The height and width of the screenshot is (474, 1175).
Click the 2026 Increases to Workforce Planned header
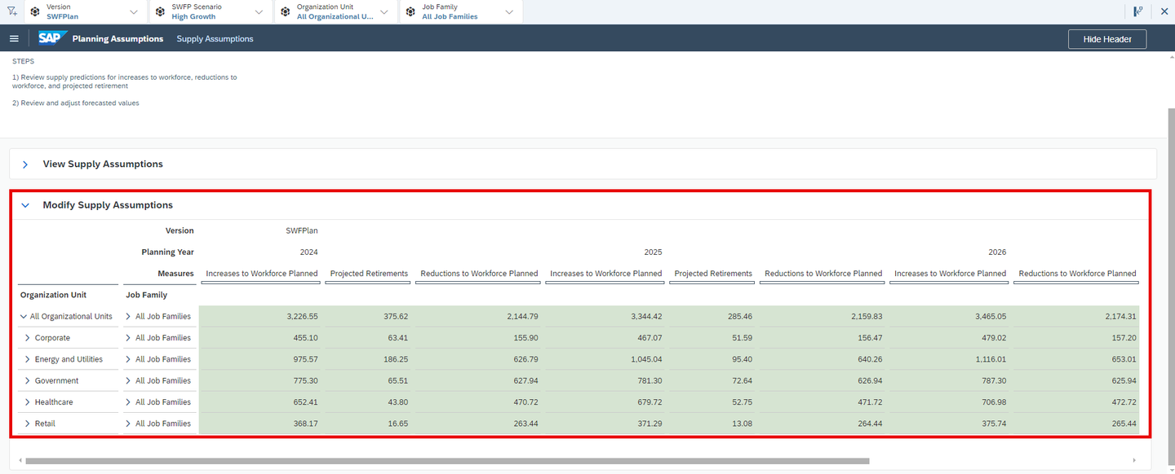(951, 274)
